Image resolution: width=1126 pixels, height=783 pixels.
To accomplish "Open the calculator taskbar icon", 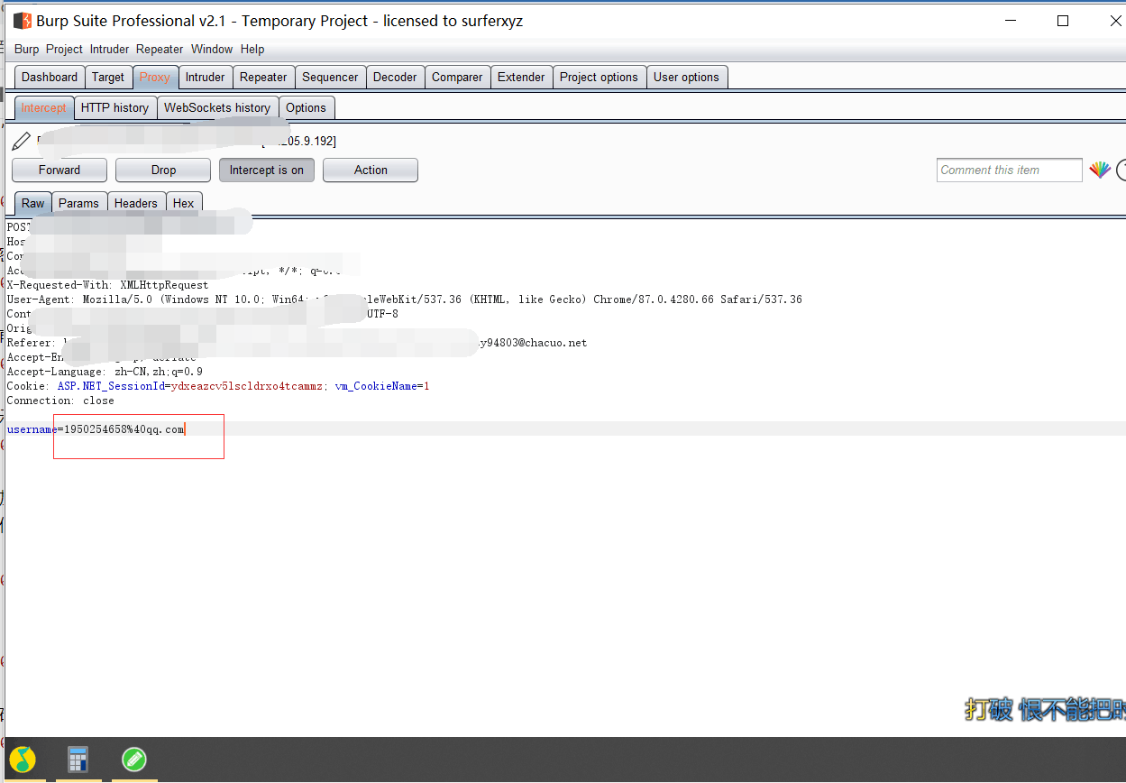I will (78, 760).
